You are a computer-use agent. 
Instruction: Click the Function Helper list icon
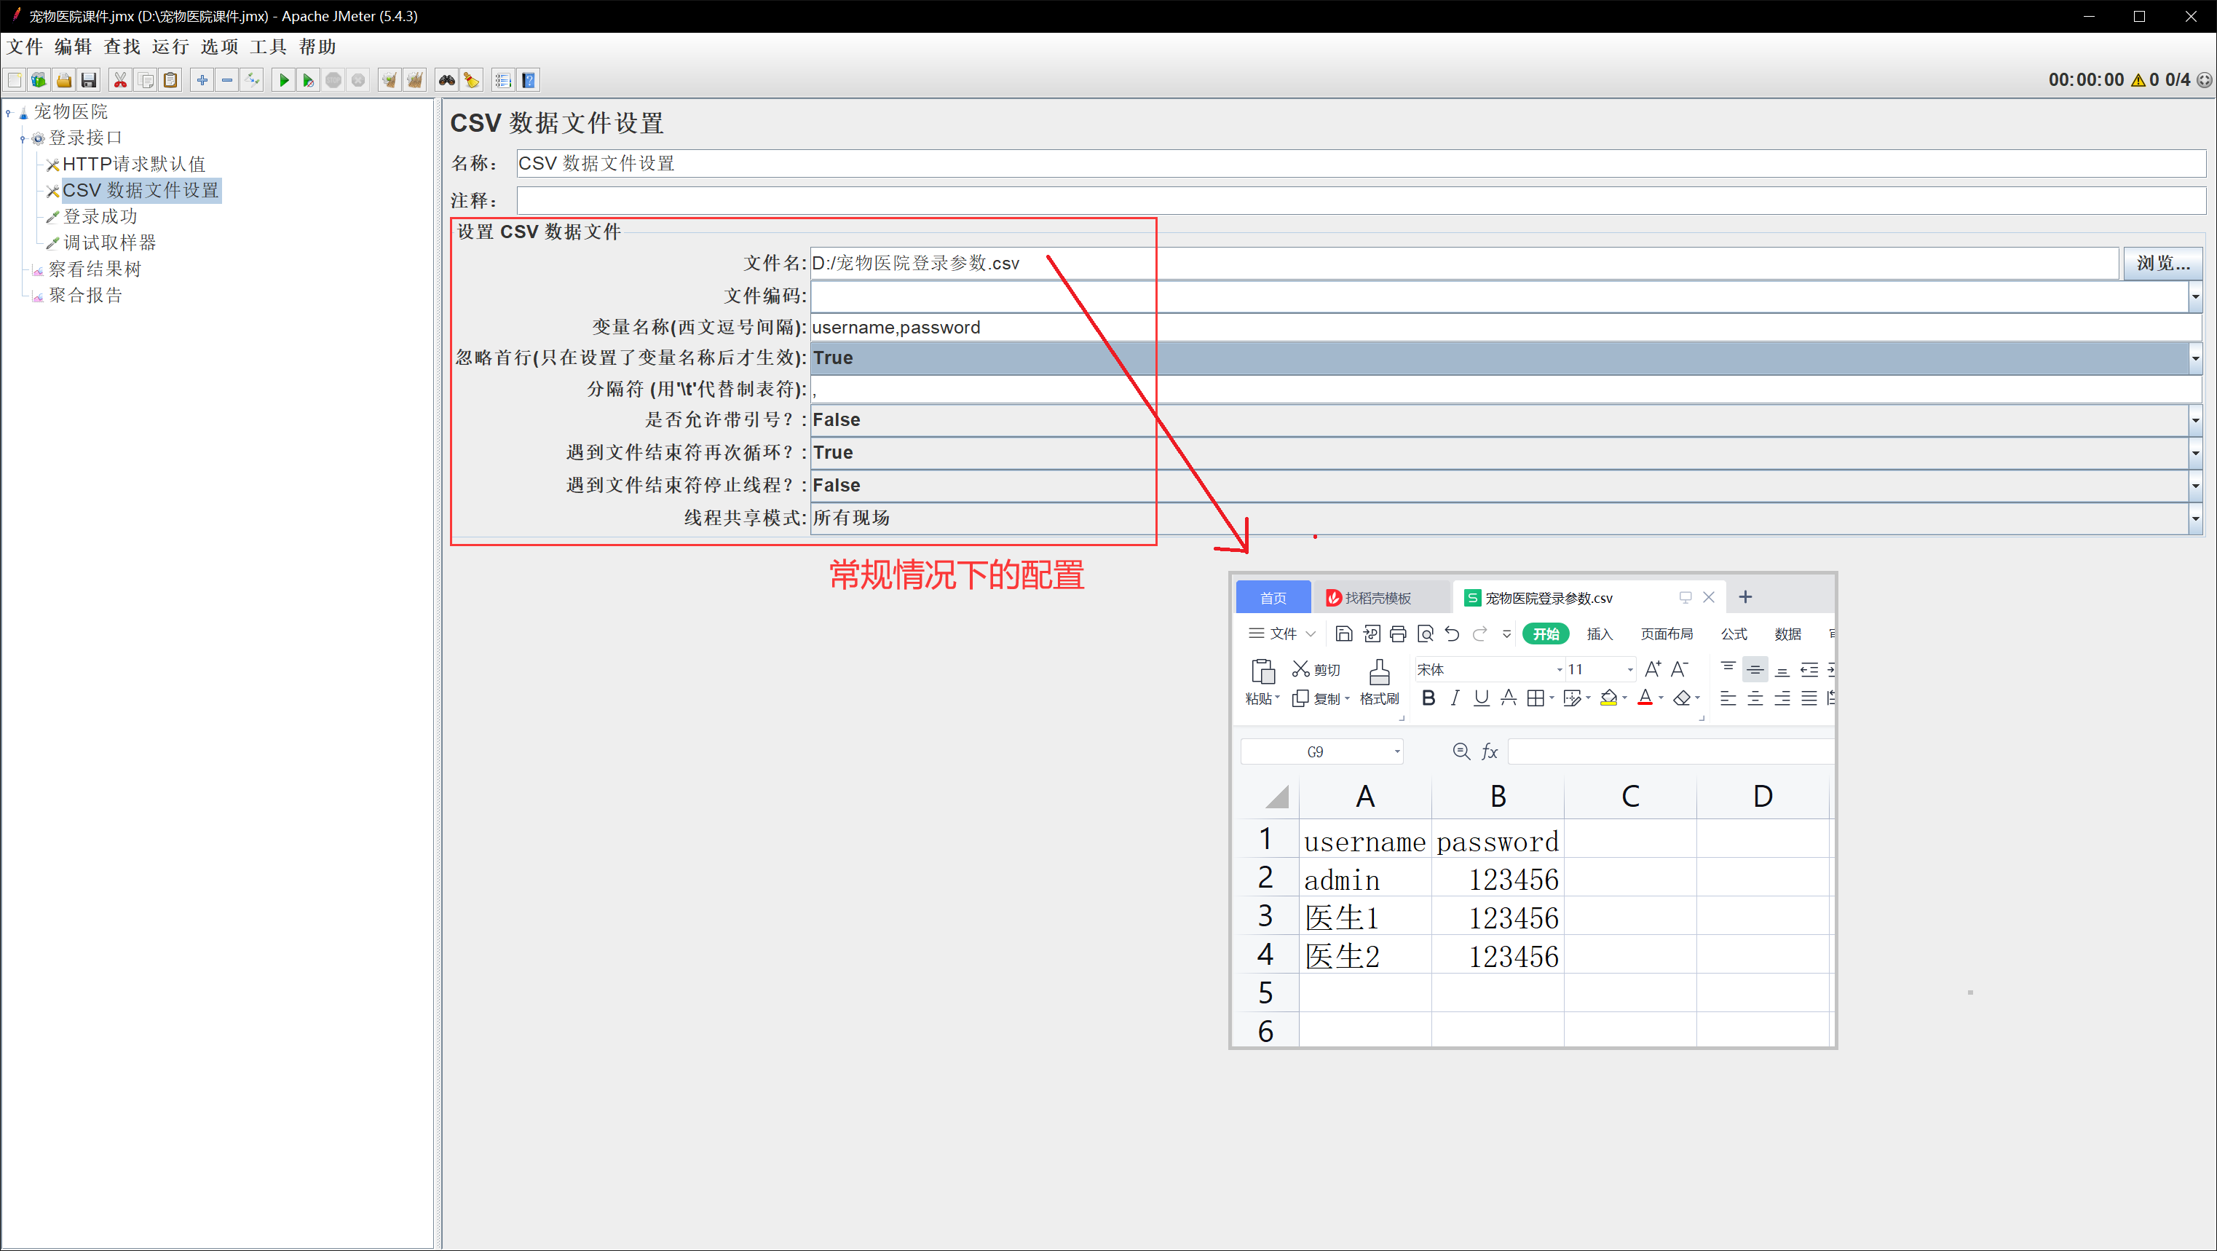pos(504,80)
